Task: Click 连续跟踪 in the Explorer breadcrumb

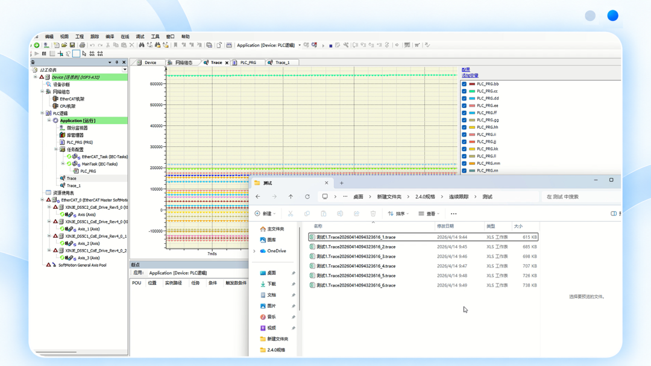Action: [458, 197]
